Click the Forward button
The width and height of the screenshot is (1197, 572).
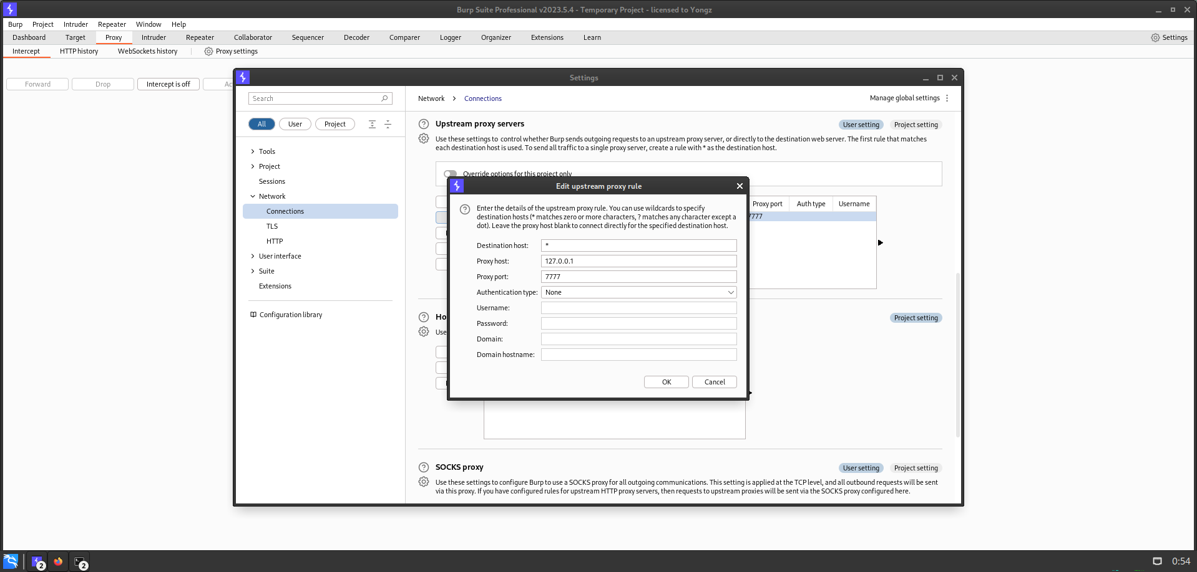(37, 84)
